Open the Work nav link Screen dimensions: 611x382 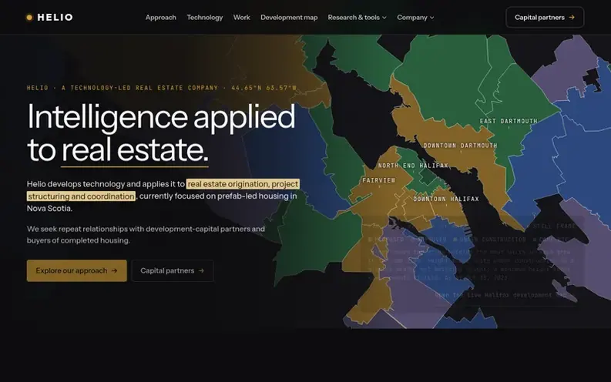[242, 18]
